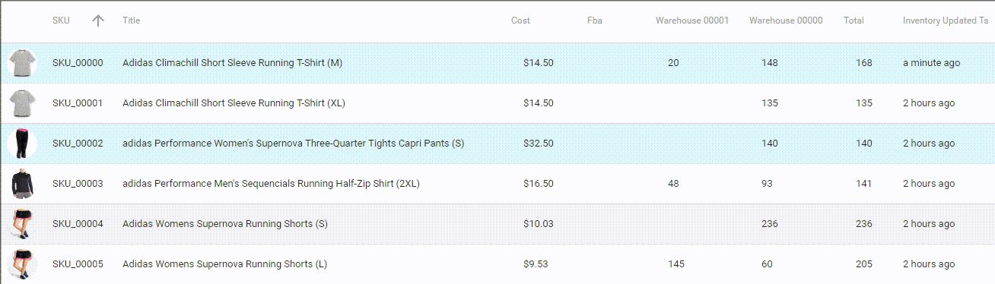The width and height of the screenshot is (995, 284).
Task: Click the half-zip shirt product image
Action: pyautogui.click(x=22, y=184)
